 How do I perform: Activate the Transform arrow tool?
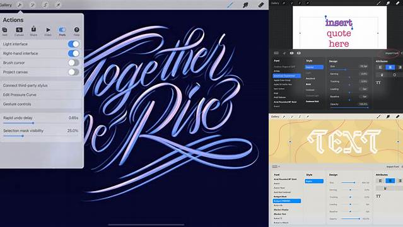pyautogui.click(x=58, y=5)
